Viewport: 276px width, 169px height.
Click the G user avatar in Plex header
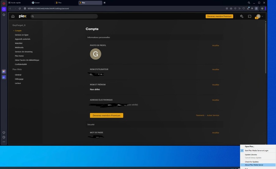pos(258,16)
